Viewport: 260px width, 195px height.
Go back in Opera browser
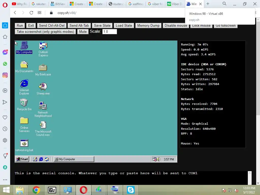pos(15,13)
